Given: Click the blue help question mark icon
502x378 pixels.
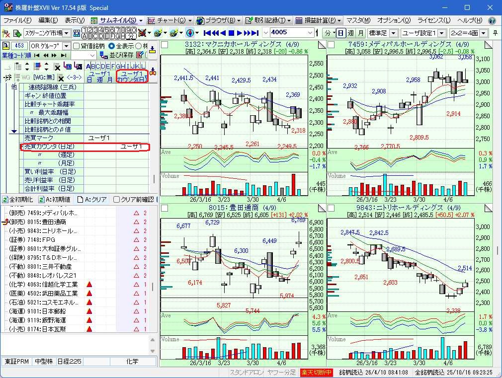Looking at the screenshot, I should pyautogui.click(x=492, y=20).
